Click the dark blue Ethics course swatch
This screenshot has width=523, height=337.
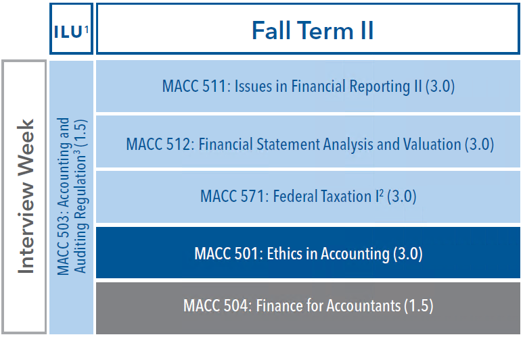[308, 253]
